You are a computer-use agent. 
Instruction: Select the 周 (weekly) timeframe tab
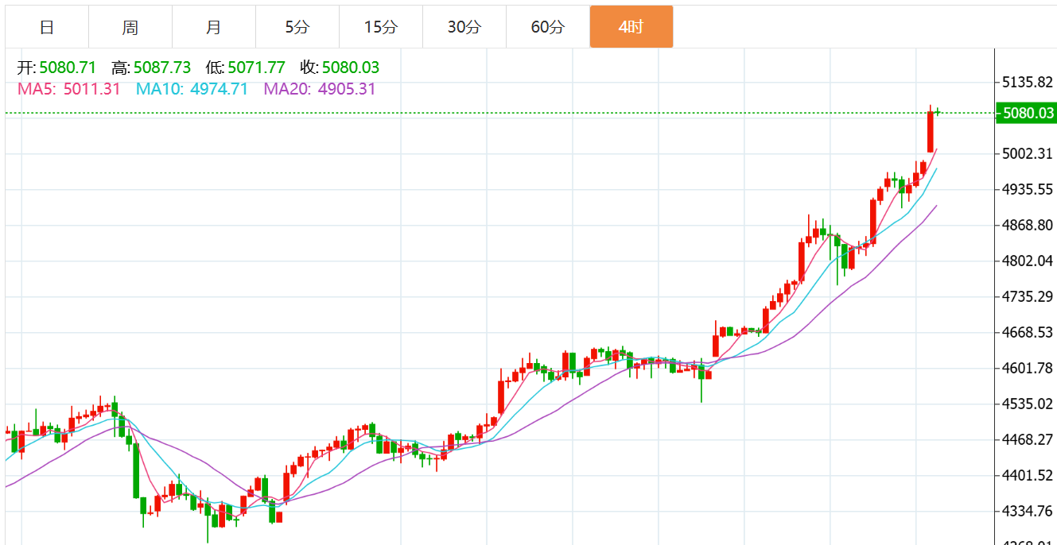130,27
